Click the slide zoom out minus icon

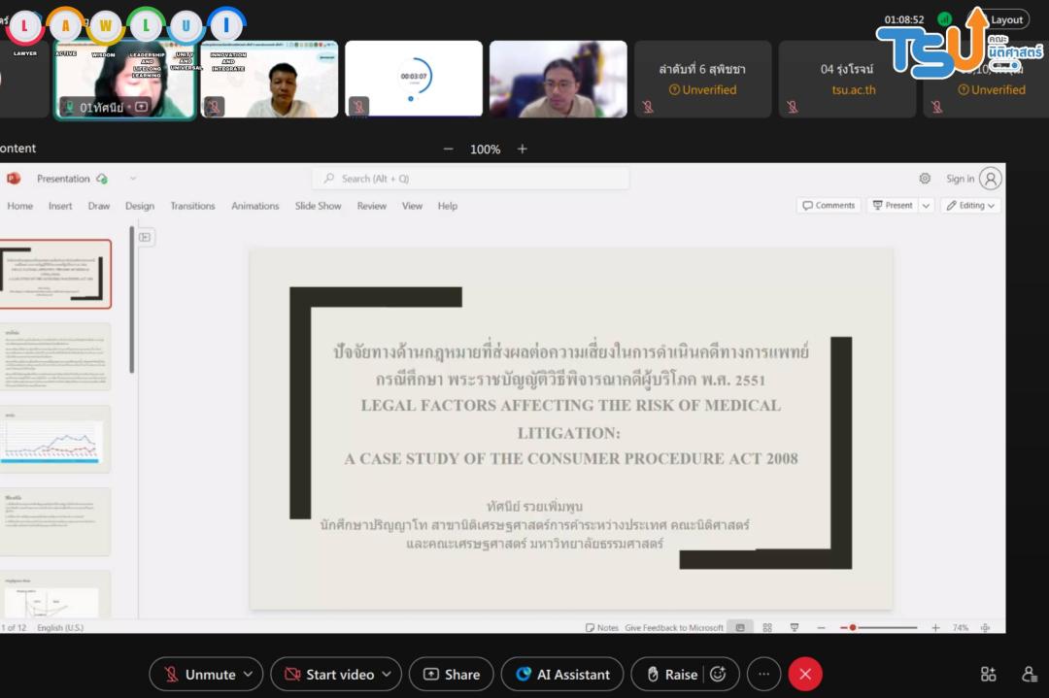(822, 628)
